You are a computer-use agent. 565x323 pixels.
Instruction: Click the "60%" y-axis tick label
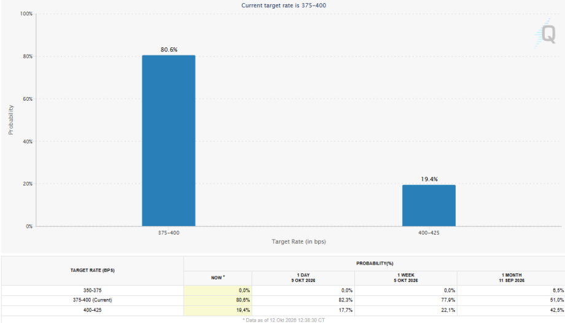pos(28,99)
